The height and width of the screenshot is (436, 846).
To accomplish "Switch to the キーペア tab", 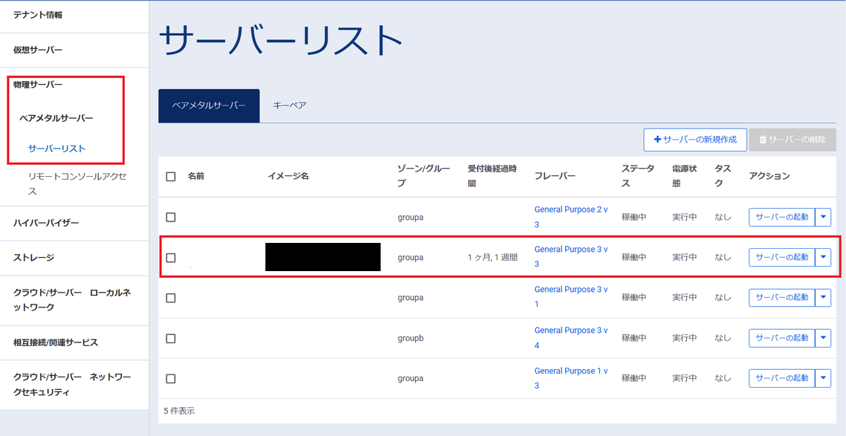I will [x=289, y=105].
